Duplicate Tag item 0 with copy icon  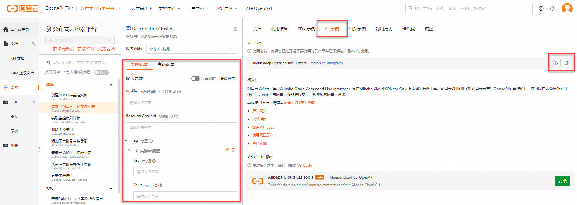227,150
